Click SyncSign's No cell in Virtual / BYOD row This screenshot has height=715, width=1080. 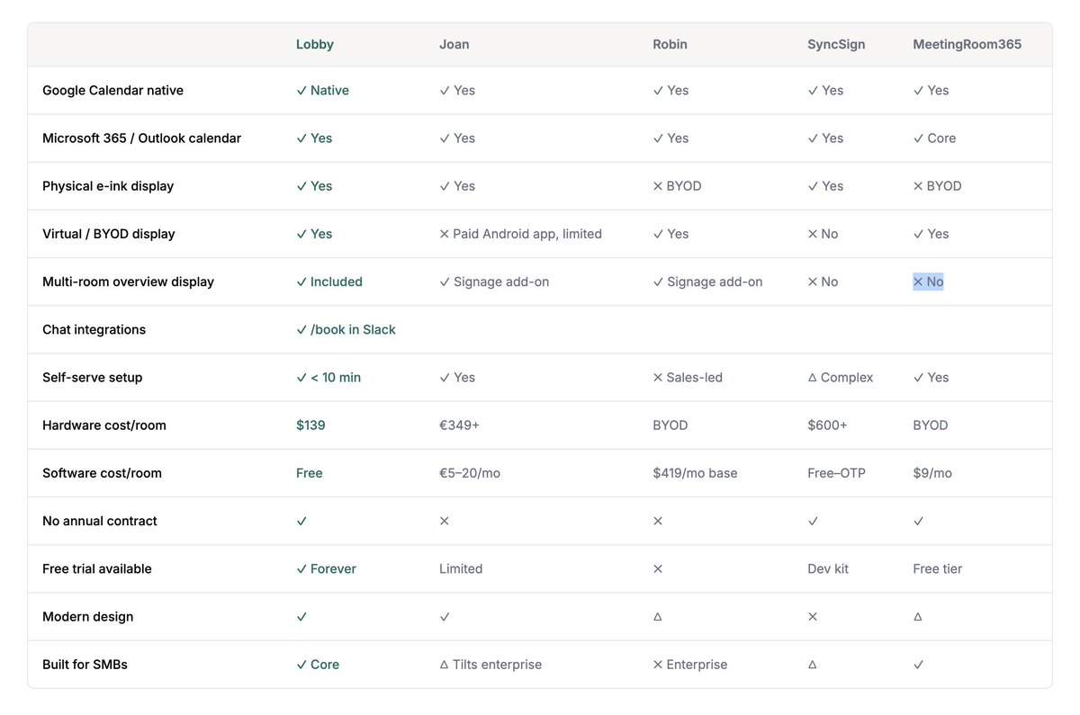823,234
